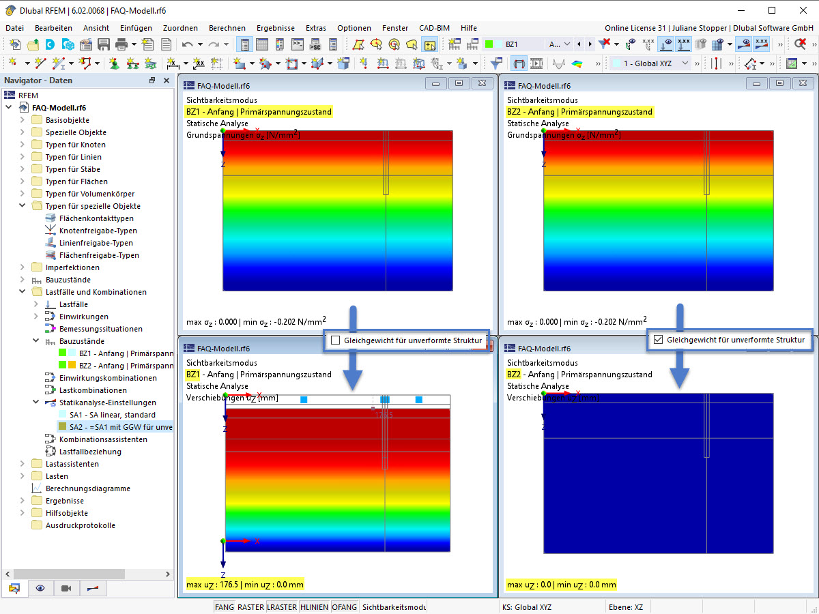Pin or undock the Navigator panel
This screenshot has height=614, width=819.
[x=152, y=81]
